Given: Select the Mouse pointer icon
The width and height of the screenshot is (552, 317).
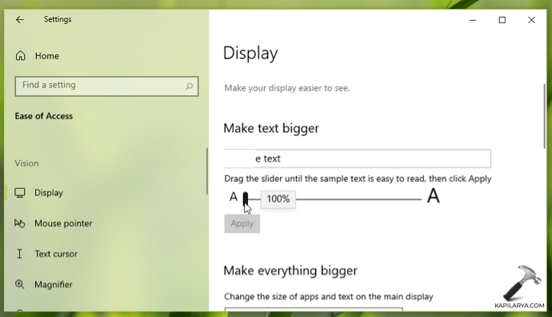Looking at the screenshot, I should tap(20, 223).
